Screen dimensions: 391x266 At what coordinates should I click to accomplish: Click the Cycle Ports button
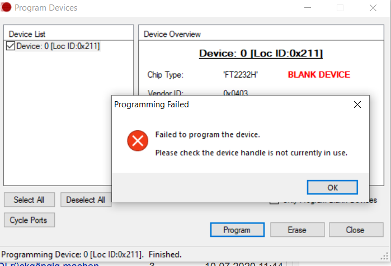pos(29,220)
